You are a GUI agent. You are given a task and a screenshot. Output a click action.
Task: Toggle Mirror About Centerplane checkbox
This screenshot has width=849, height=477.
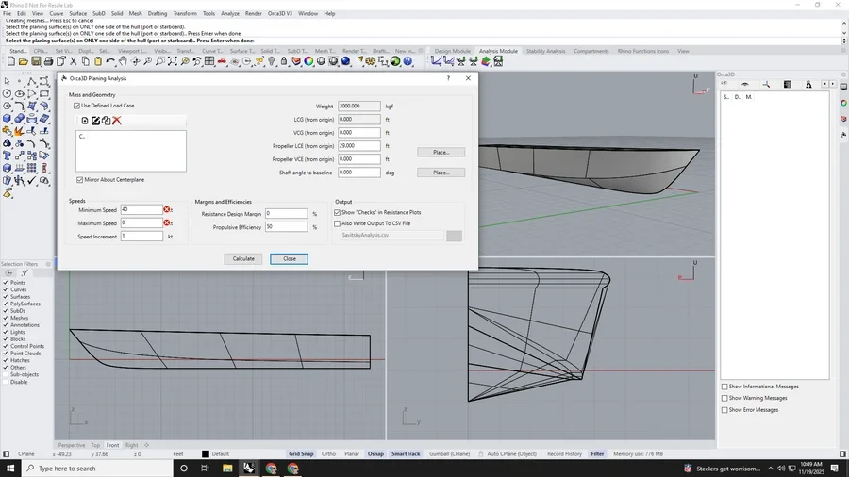(79, 179)
